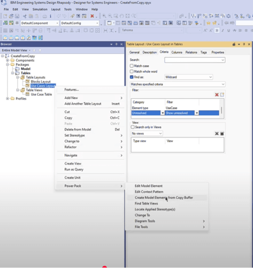Open the Tools menu

[x=68, y=9]
